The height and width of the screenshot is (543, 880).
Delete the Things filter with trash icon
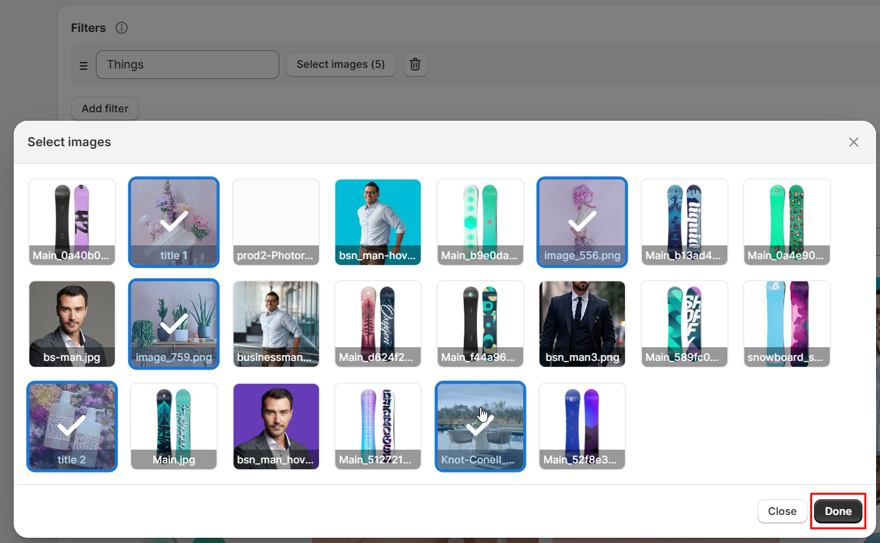[415, 65]
